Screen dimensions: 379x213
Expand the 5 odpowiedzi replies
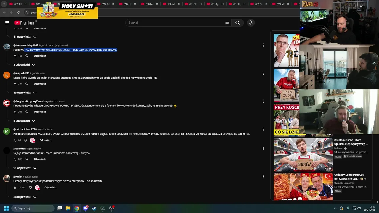pos(24,121)
